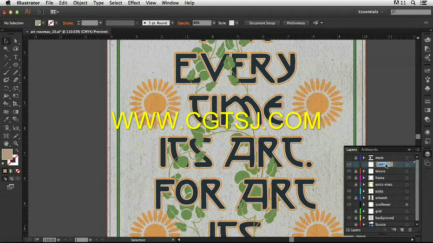Select the Line Segment tool
Screen dimensions: 433x243
tap(6, 65)
